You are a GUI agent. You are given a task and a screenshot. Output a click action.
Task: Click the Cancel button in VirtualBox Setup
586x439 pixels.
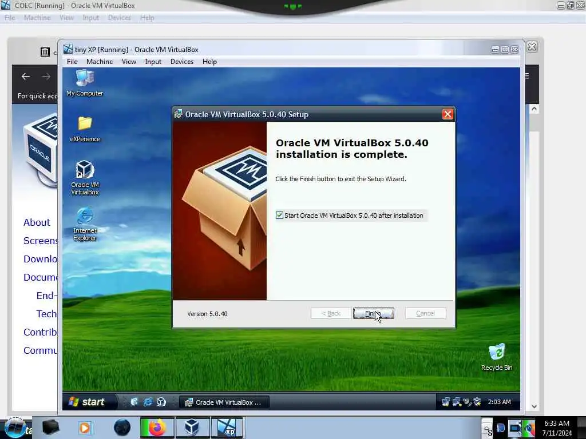425,313
